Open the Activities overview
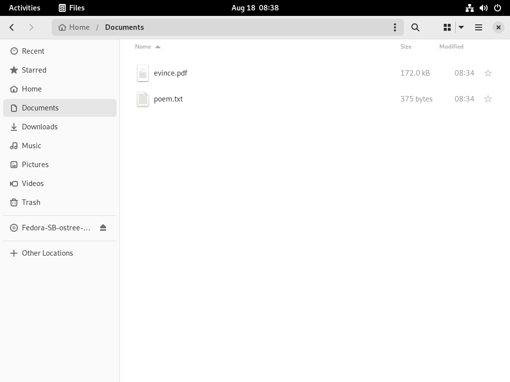 [x=24, y=8]
